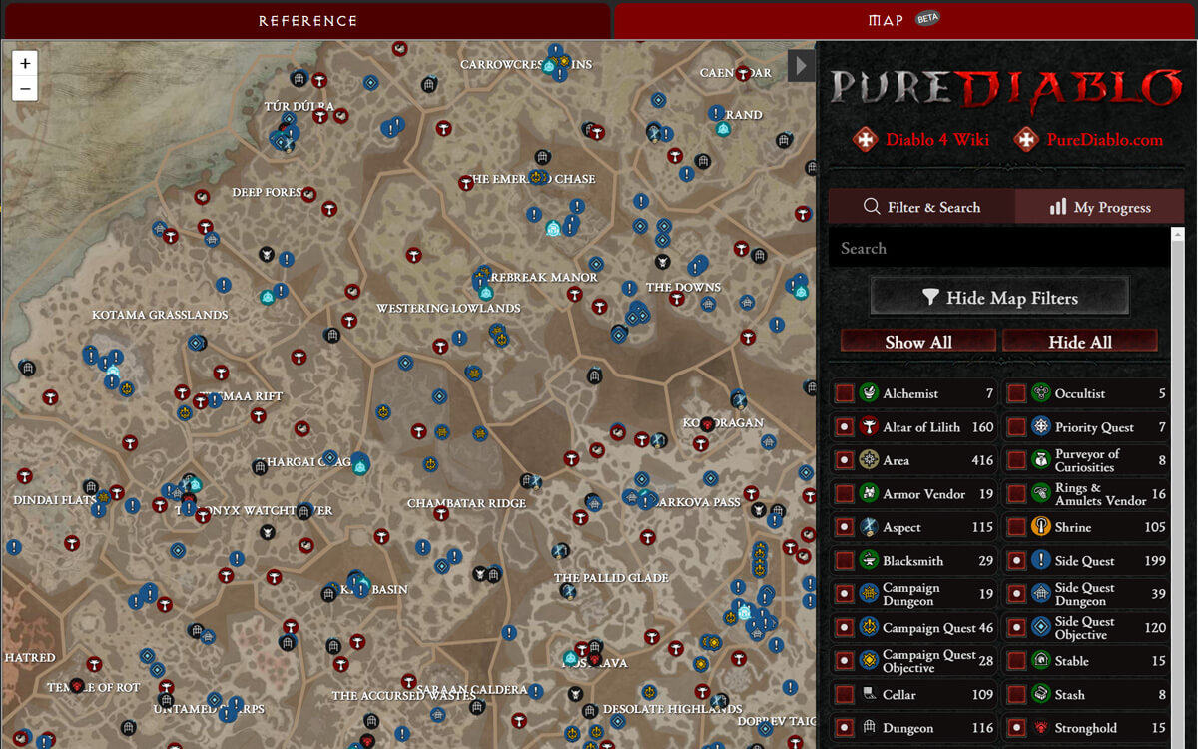The width and height of the screenshot is (1198, 749).
Task: Click the Show All button
Action: (x=918, y=342)
